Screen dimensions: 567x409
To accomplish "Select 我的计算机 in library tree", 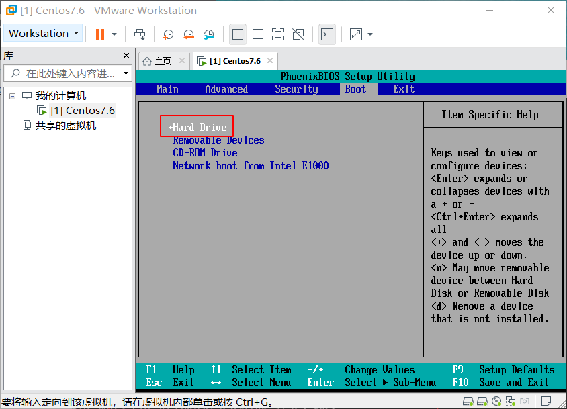I will point(60,96).
